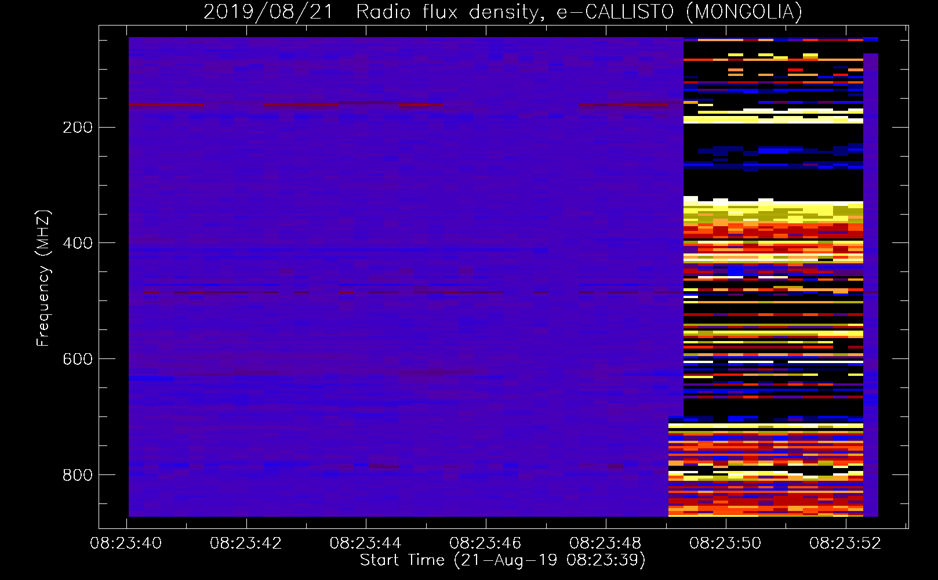This screenshot has height=580, width=938.
Task: Click the '600' frequency tick label
Action: tap(78, 360)
